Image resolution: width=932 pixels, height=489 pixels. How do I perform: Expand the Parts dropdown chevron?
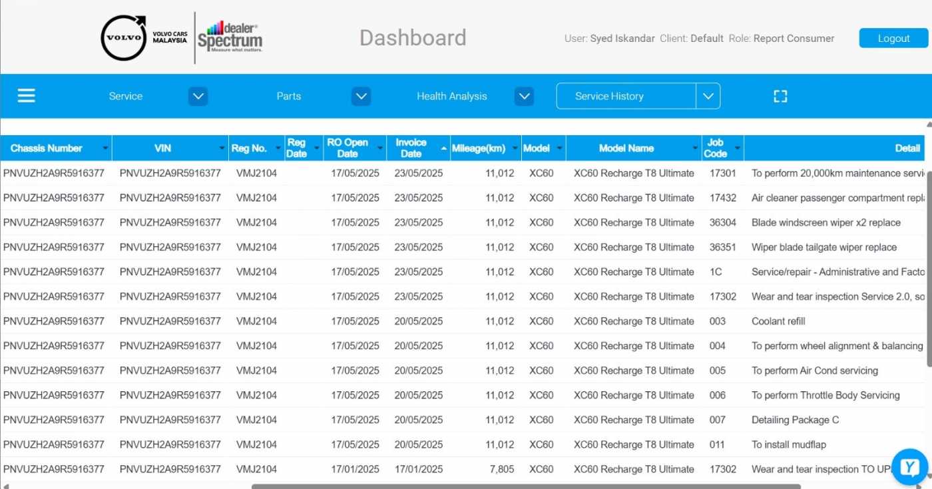[361, 96]
